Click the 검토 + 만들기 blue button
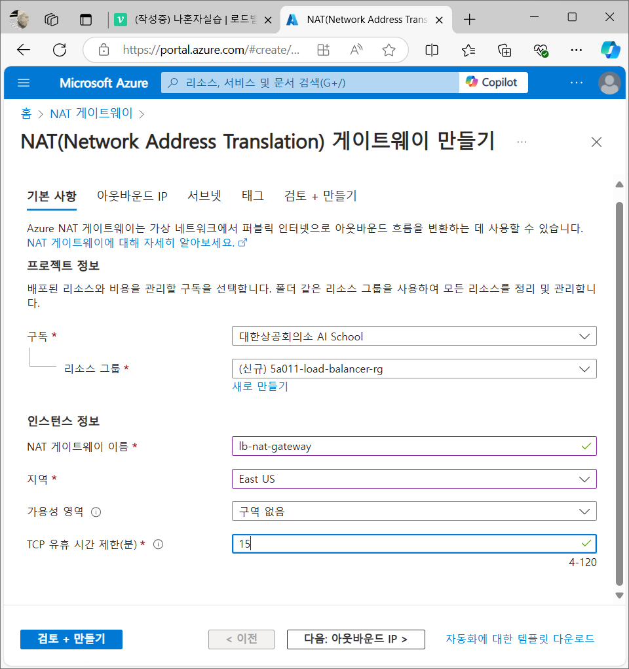The width and height of the screenshot is (629, 669). pyautogui.click(x=71, y=639)
